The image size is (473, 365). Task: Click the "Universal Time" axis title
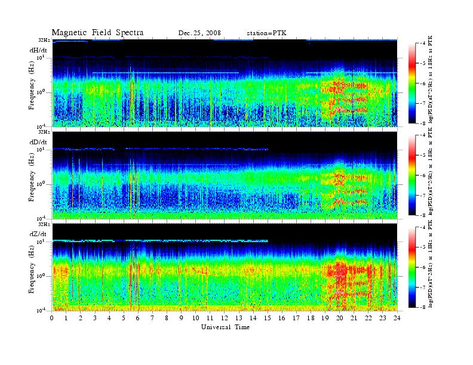coord(225,327)
